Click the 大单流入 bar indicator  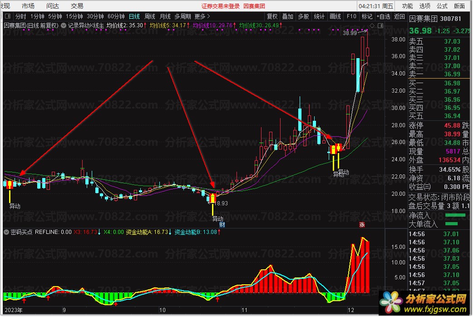452,224
